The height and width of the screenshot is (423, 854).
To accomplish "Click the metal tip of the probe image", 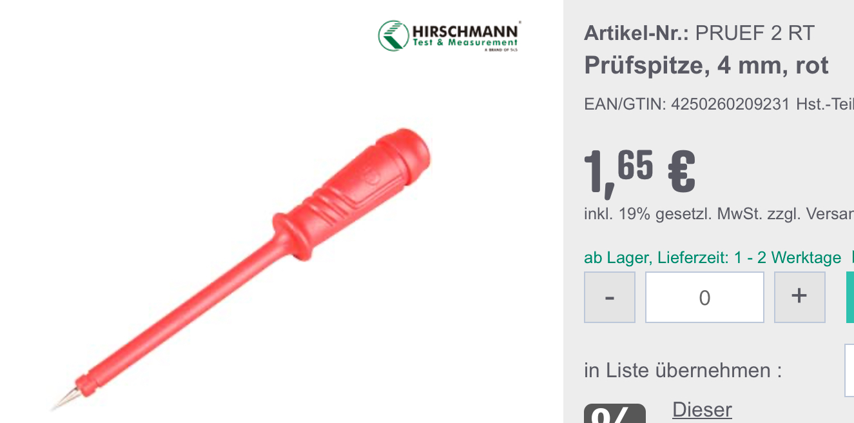I will point(64,400).
